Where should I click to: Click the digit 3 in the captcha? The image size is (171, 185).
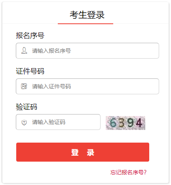[122, 123]
